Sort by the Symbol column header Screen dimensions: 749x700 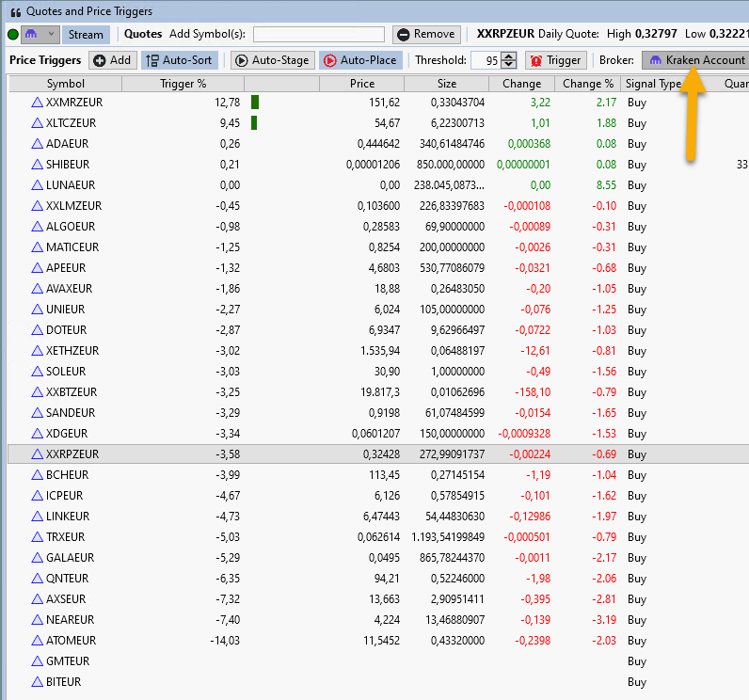coord(65,84)
